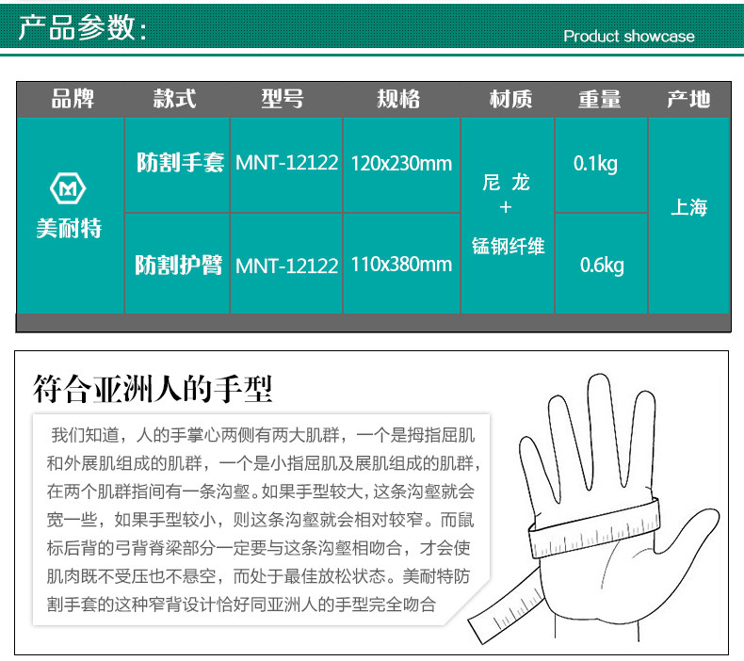The height and width of the screenshot is (661, 744).
Task: Click the 型号 column header
Action: pyautogui.click(x=283, y=99)
